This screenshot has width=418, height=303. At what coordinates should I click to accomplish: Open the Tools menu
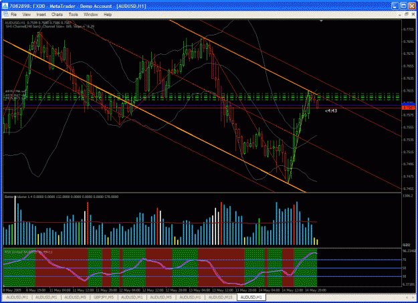click(x=74, y=15)
